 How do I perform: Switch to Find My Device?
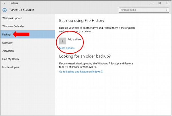tap(11, 59)
